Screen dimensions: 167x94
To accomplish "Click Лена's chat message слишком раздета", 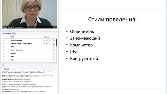I will click(x=11, y=89).
